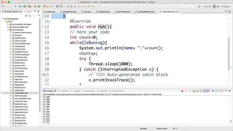Switch to the Declaration tab
Screen dimensions: 233x131
pos(89,91)
